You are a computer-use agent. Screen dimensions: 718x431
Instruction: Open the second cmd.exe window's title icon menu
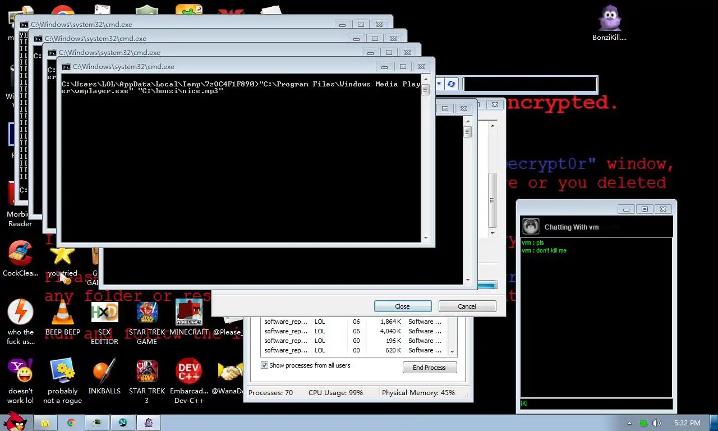(x=52, y=52)
